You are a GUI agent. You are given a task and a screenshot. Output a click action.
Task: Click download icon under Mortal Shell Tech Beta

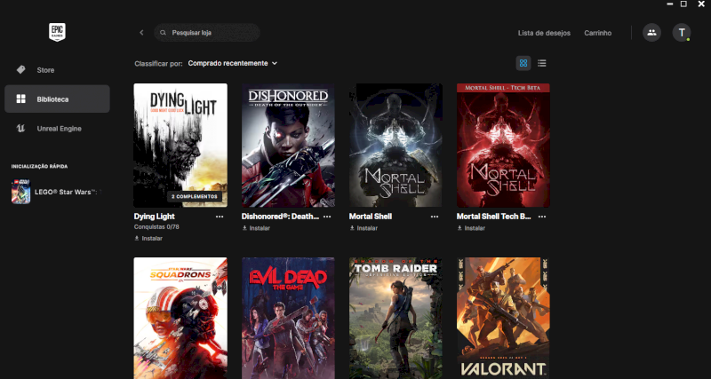(459, 228)
